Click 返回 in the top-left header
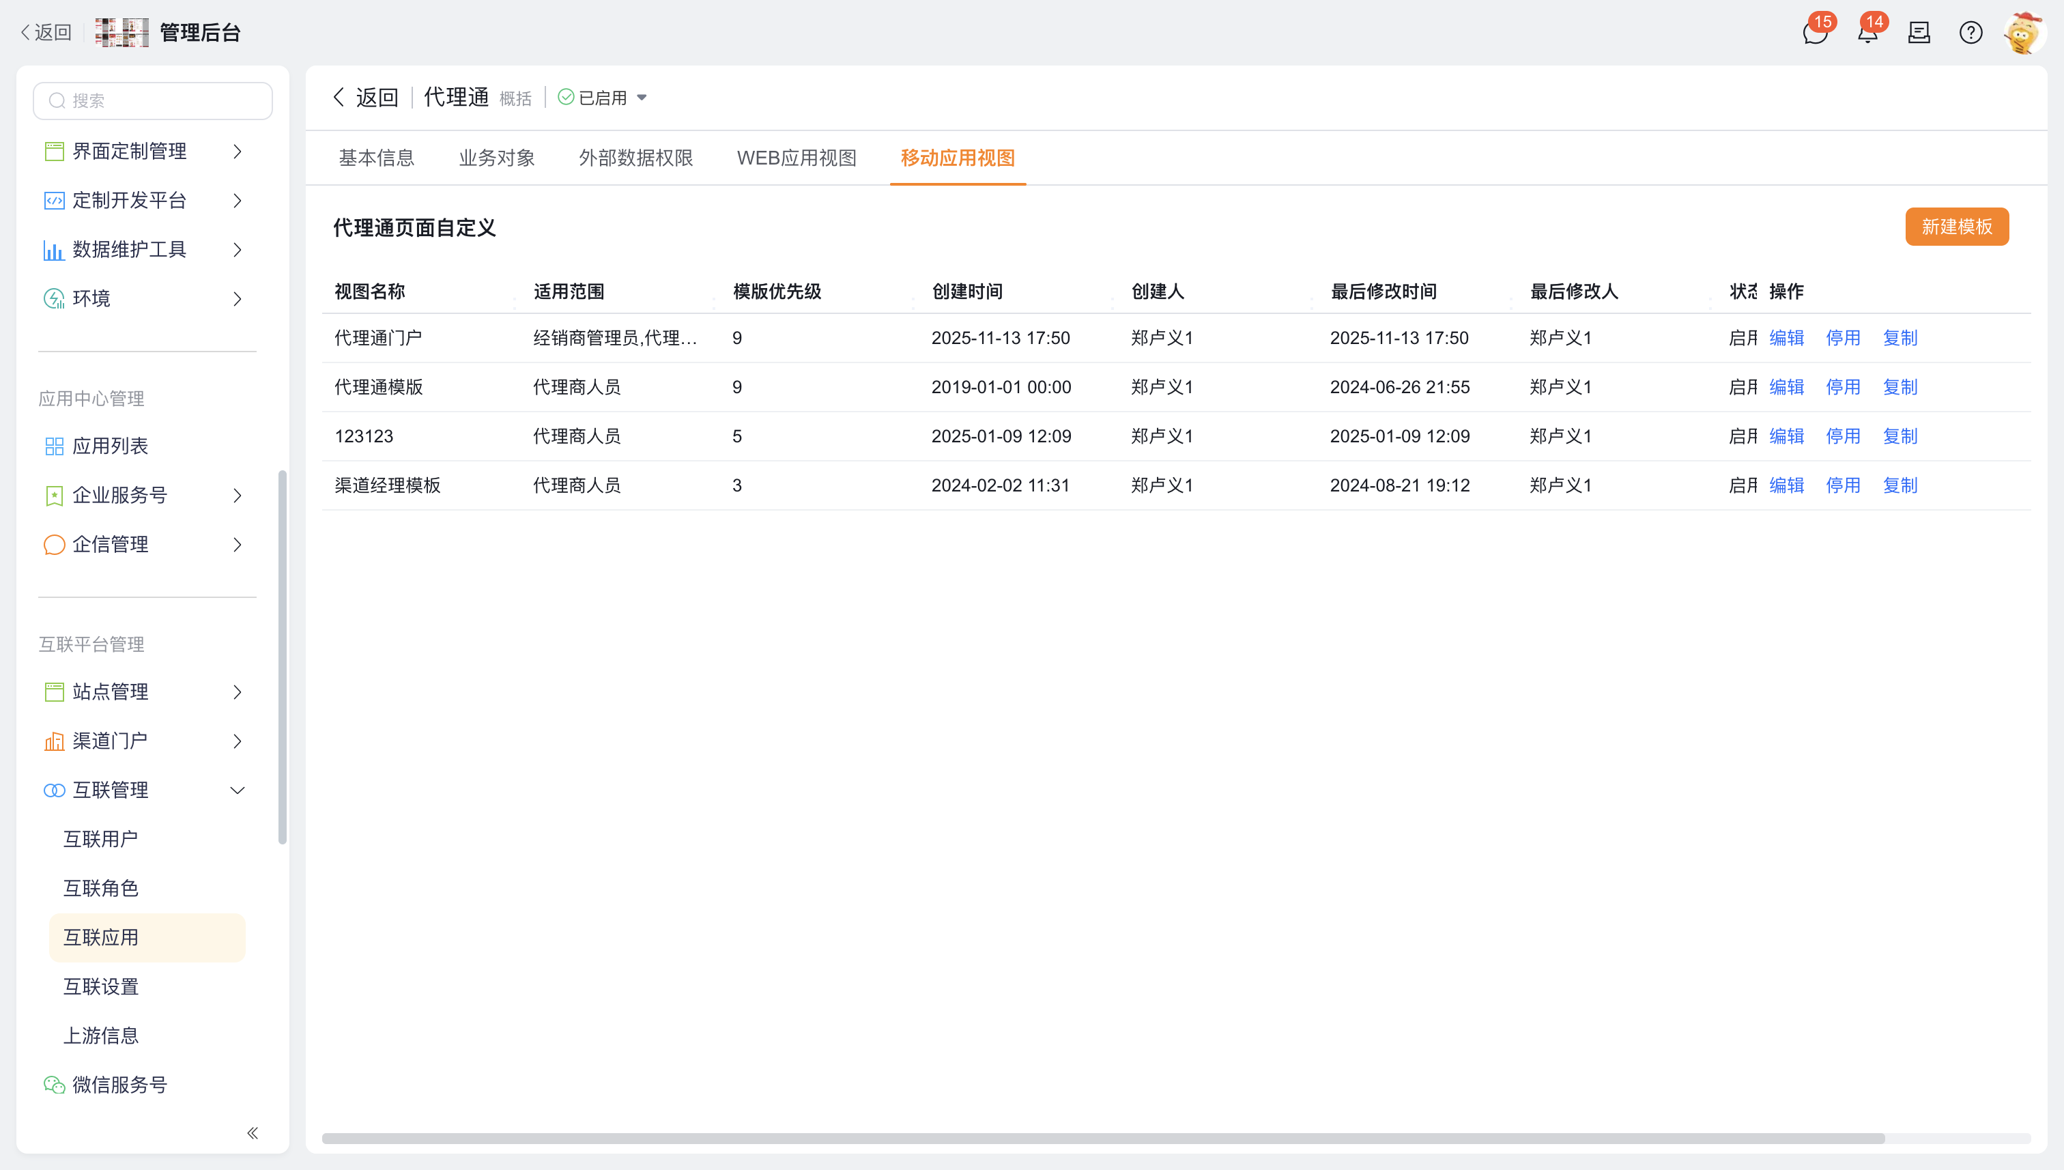The image size is (2064, 1170). [46, 33]
